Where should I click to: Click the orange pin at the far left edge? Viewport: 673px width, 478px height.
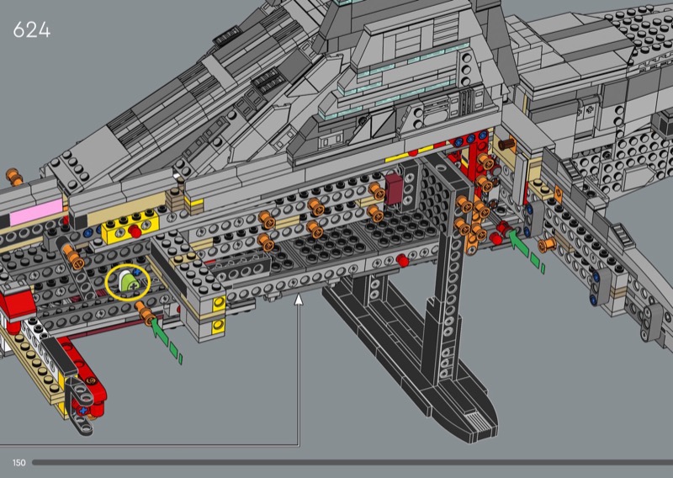pos(14,178)
